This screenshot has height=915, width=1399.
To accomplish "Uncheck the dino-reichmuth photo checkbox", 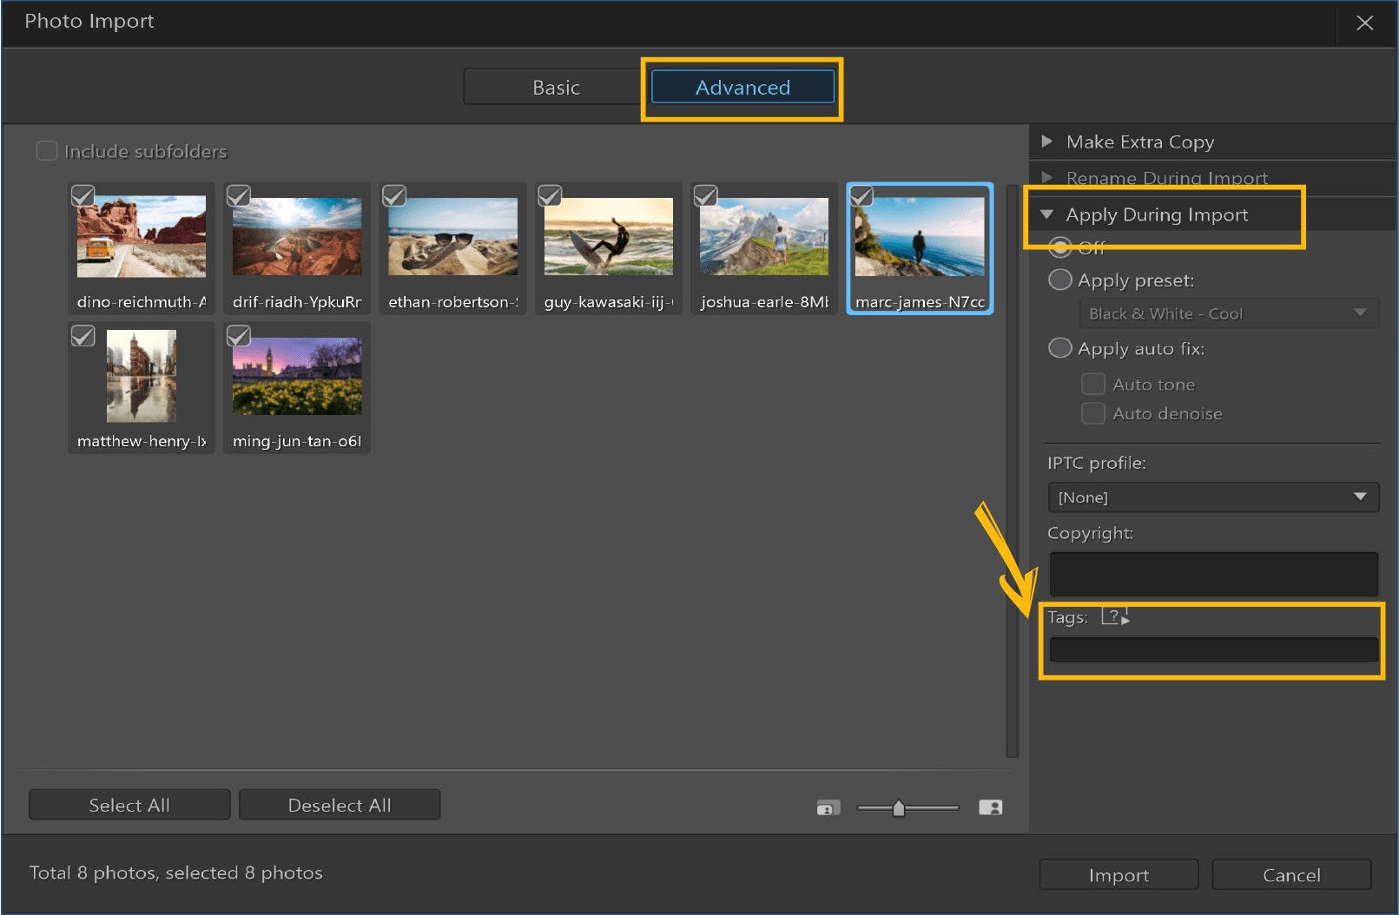I will point(82,195).
